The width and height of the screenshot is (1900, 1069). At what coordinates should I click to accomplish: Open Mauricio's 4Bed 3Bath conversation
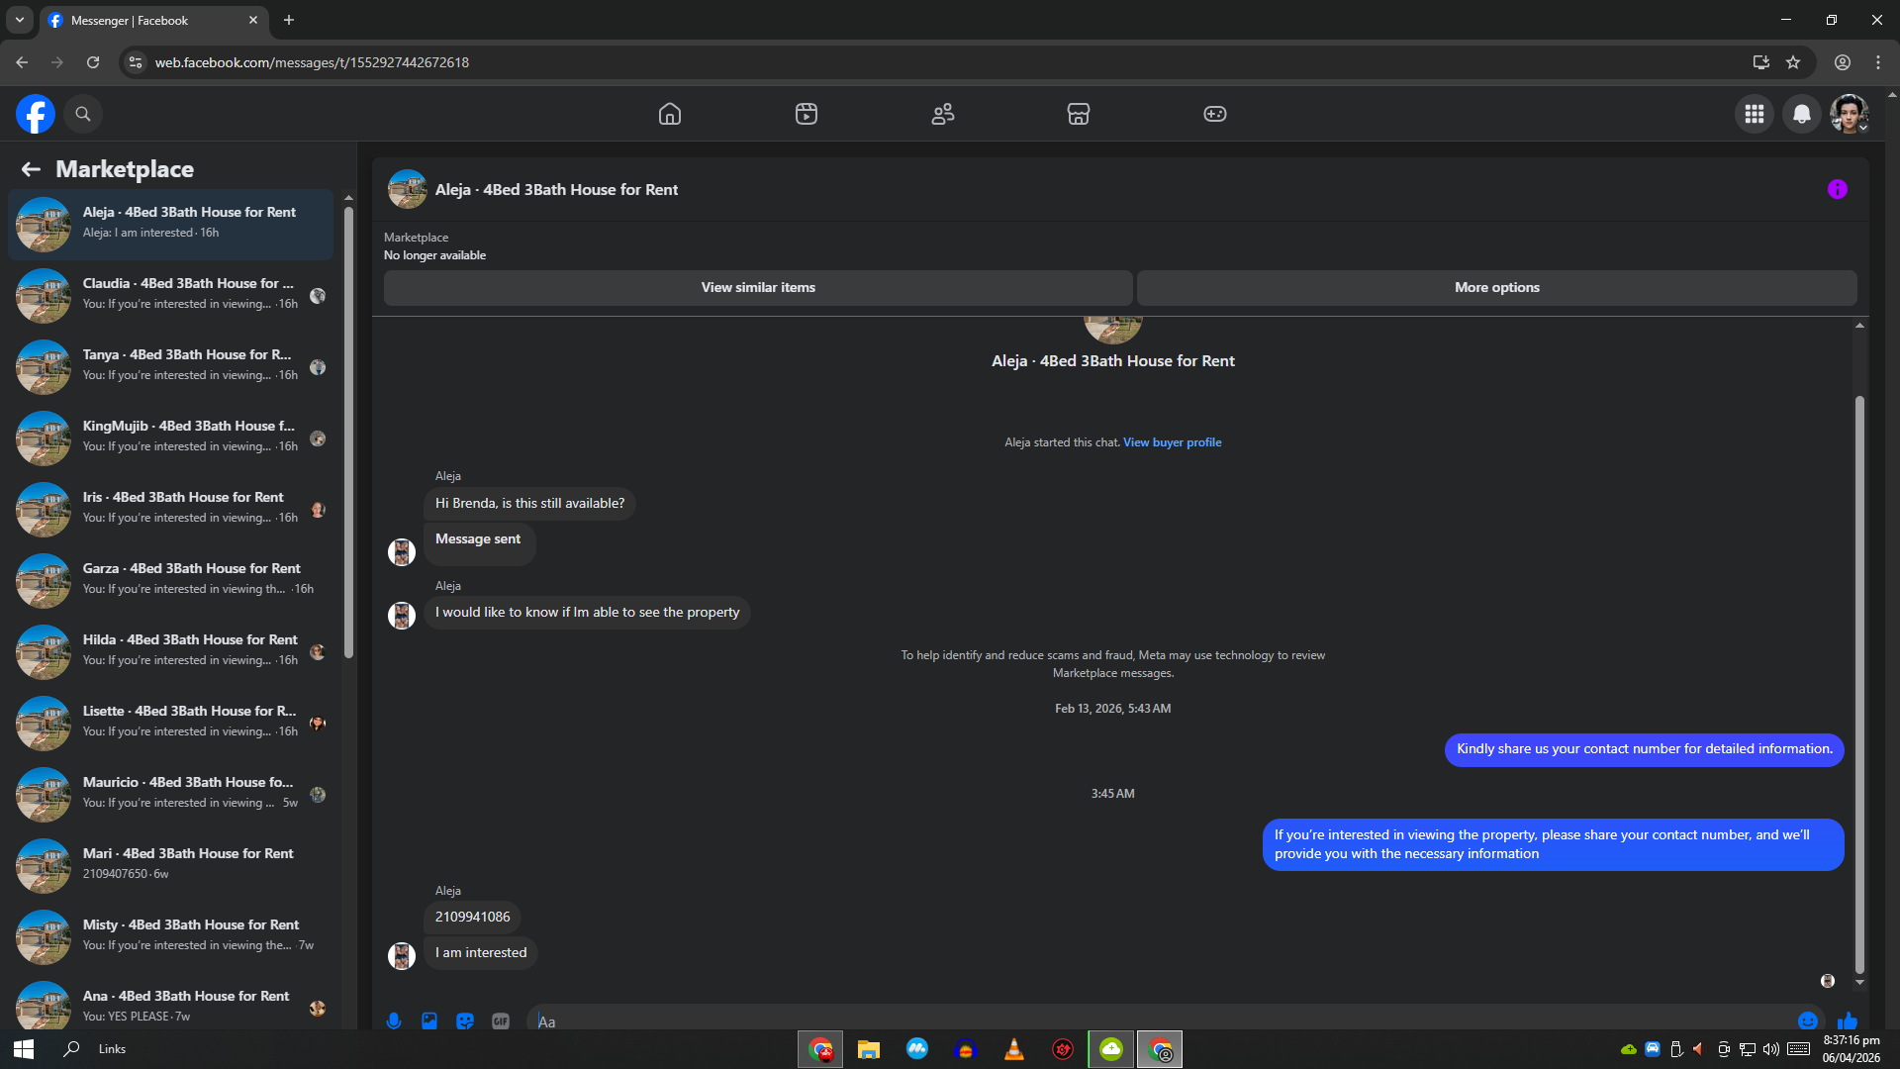pyautogui.click(x=171, y=795)
